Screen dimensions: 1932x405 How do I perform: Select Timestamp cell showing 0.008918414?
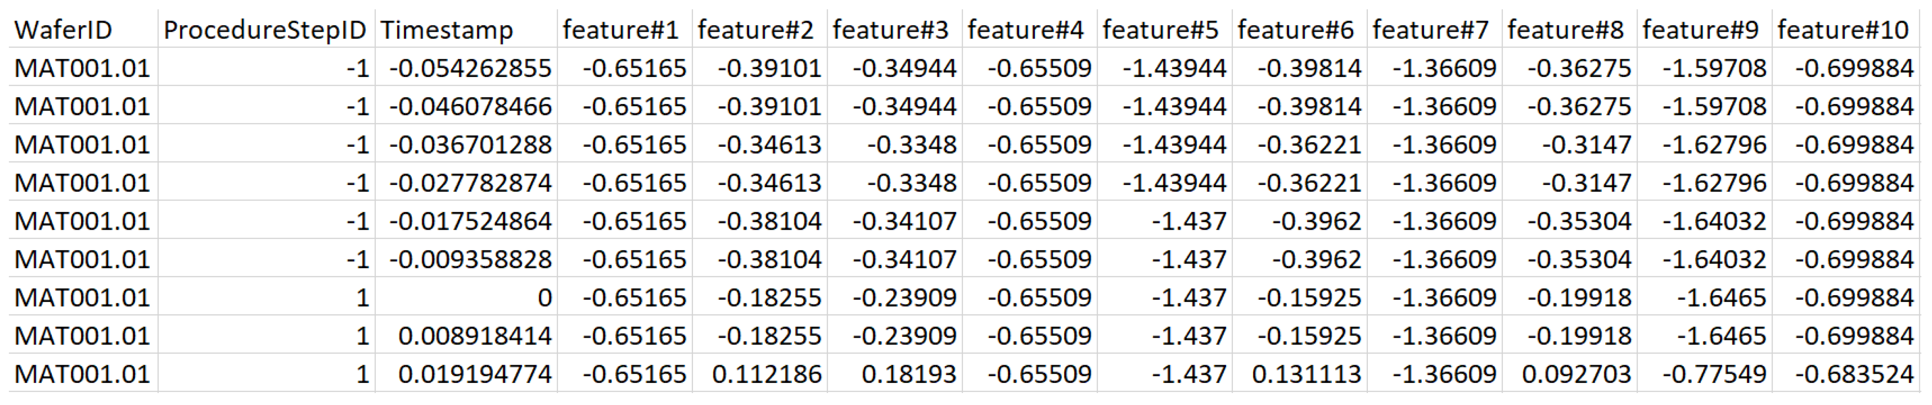point(466,336)
